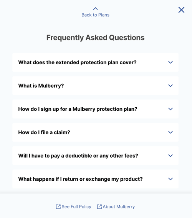
Task: Close the FAQ panel with the X icon
Action: coord(181,10)
